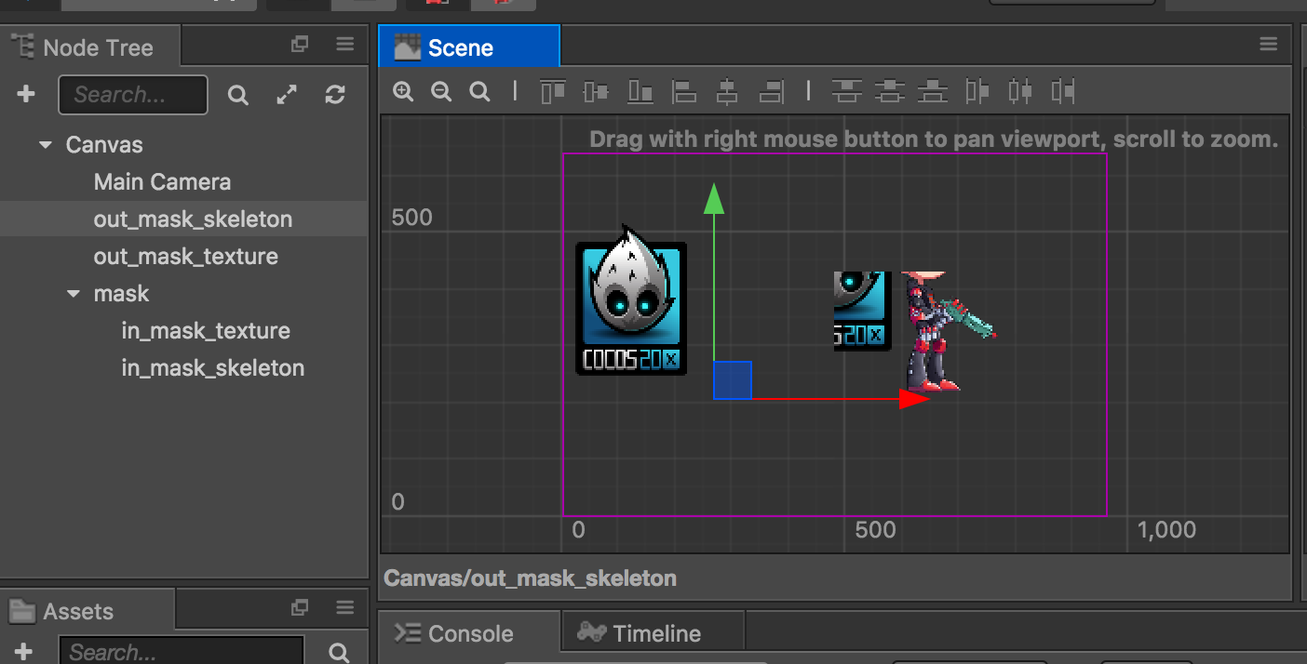Open the Node Tree panel menu
The height and width of the screenshot is (664, 1307).
coord(344,44)
